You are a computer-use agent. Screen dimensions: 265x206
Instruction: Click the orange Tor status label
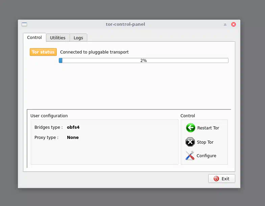pos(43,52)
